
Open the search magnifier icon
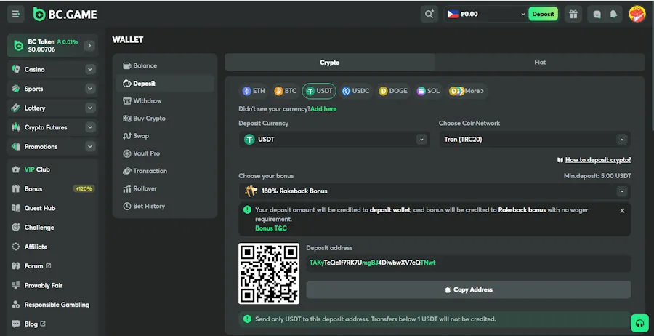tap(429, 14)
